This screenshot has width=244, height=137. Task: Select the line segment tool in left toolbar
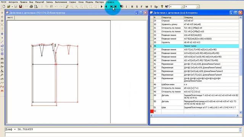tap(2, 42)
